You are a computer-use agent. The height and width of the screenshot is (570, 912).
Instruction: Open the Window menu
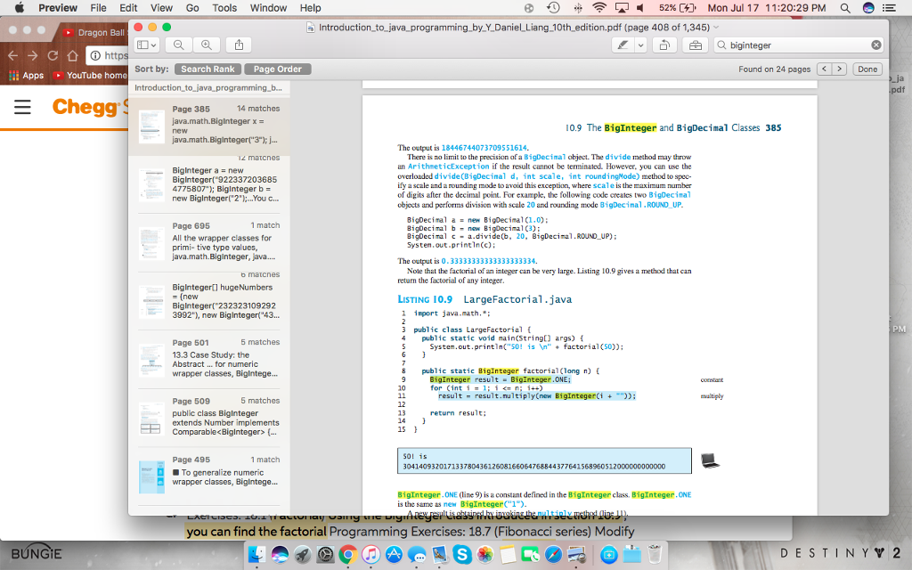coord(267,7)
